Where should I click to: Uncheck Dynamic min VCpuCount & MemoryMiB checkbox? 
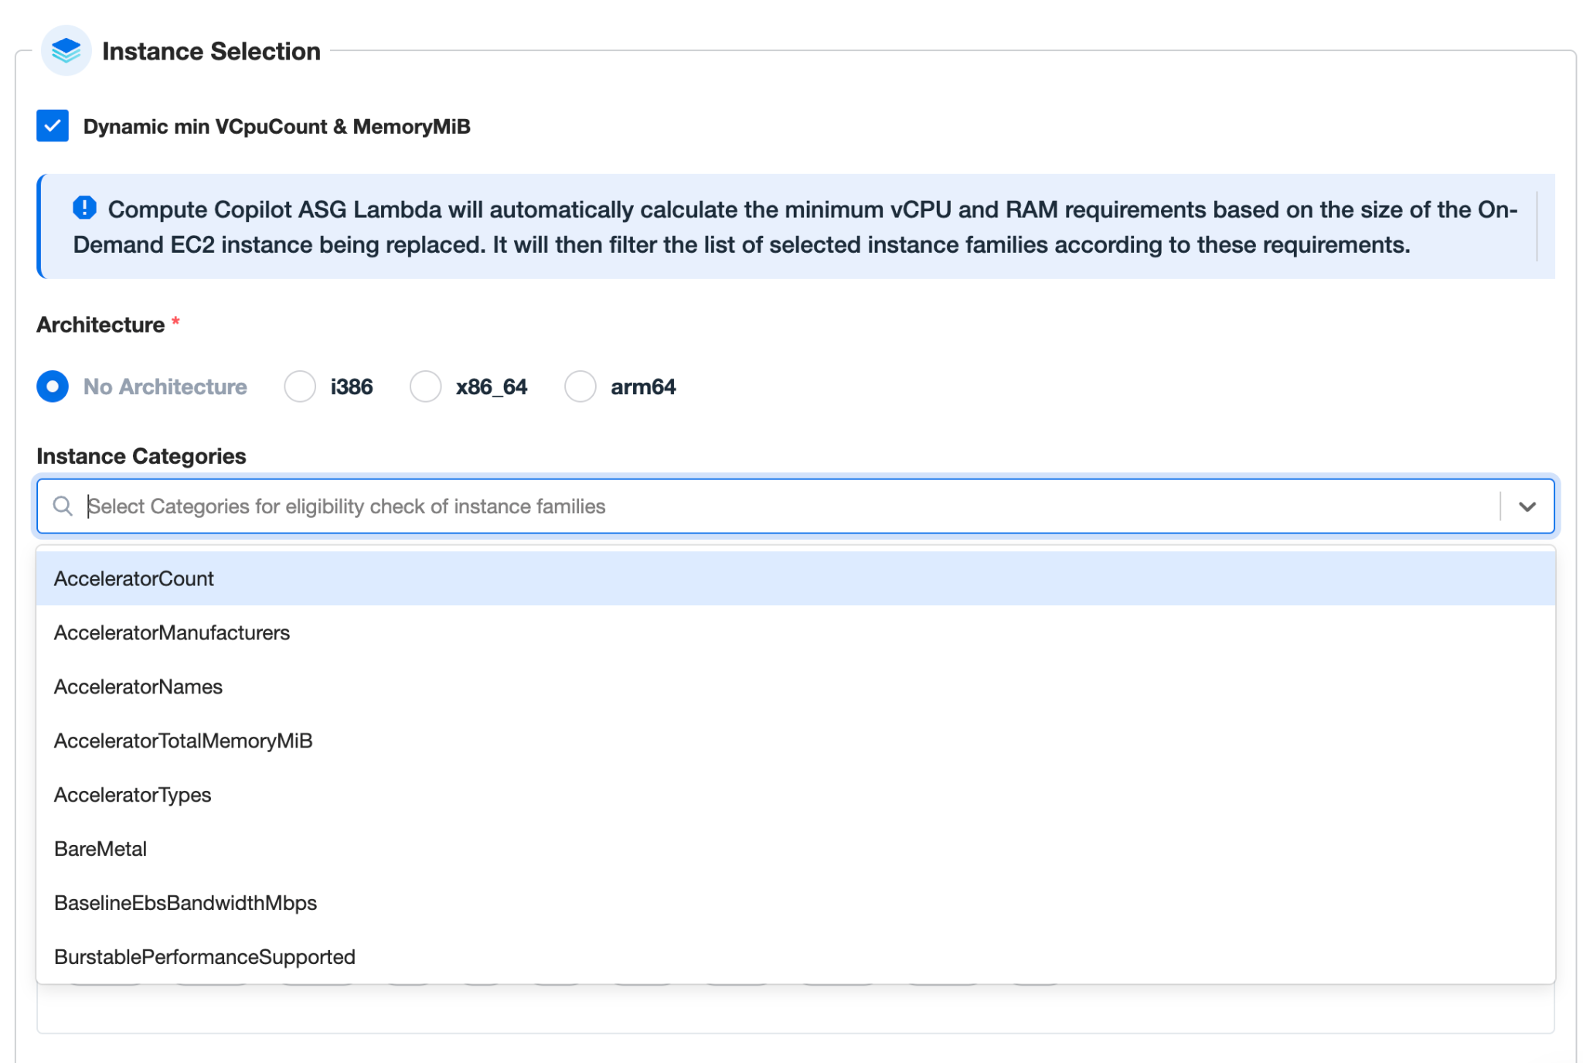click(53, 126)
